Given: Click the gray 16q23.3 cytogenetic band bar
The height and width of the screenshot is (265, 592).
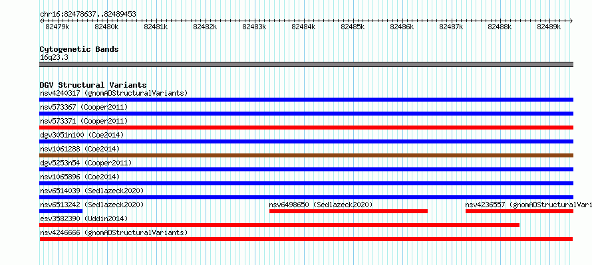Looking at the screenshot, I should [x=306, y=64].
